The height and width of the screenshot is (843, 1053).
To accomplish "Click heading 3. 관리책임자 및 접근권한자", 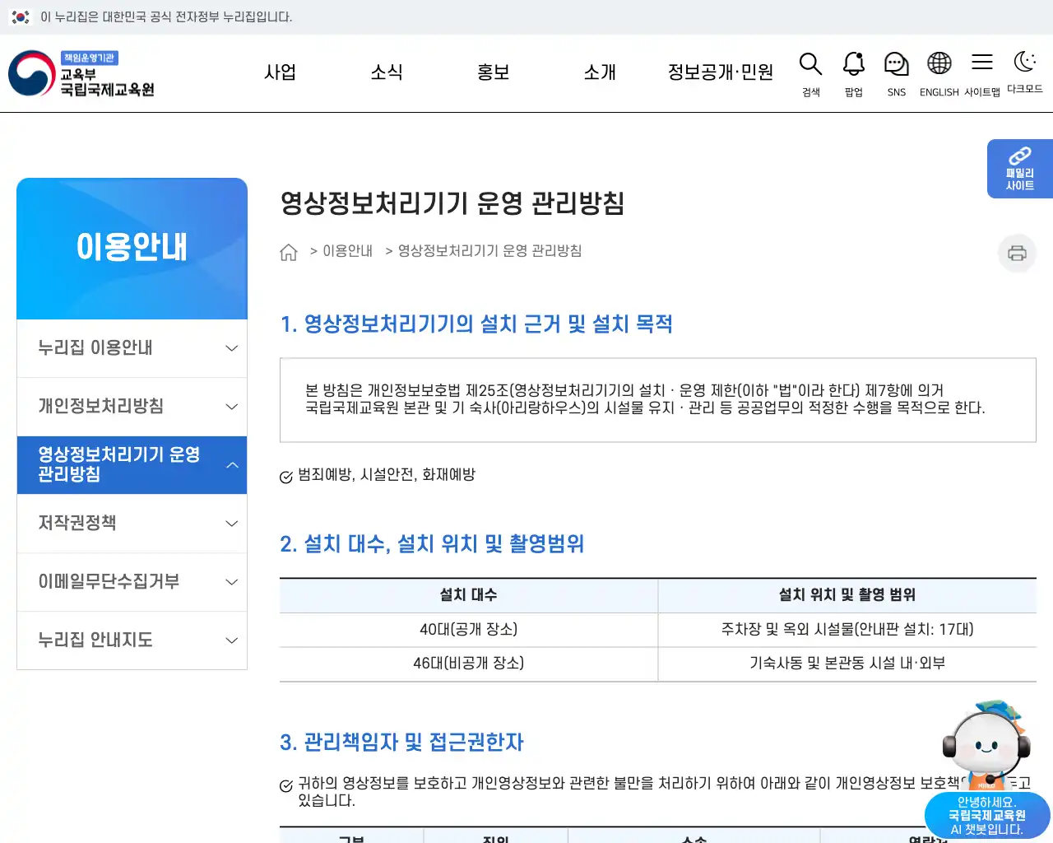I will coord(401,743).
